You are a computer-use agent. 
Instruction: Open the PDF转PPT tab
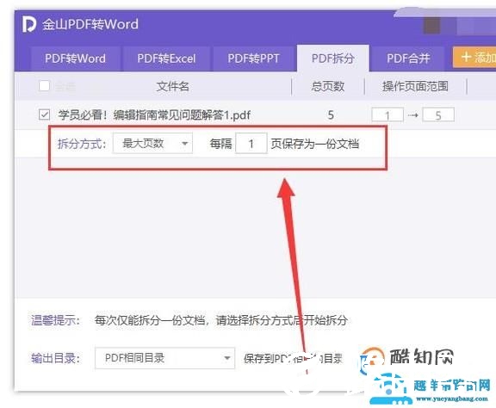click(253, 59)
